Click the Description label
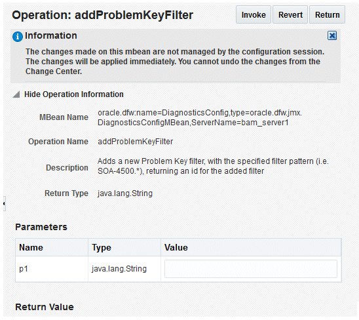This screenshot has width=359, height=320. [x=67, y=168]
